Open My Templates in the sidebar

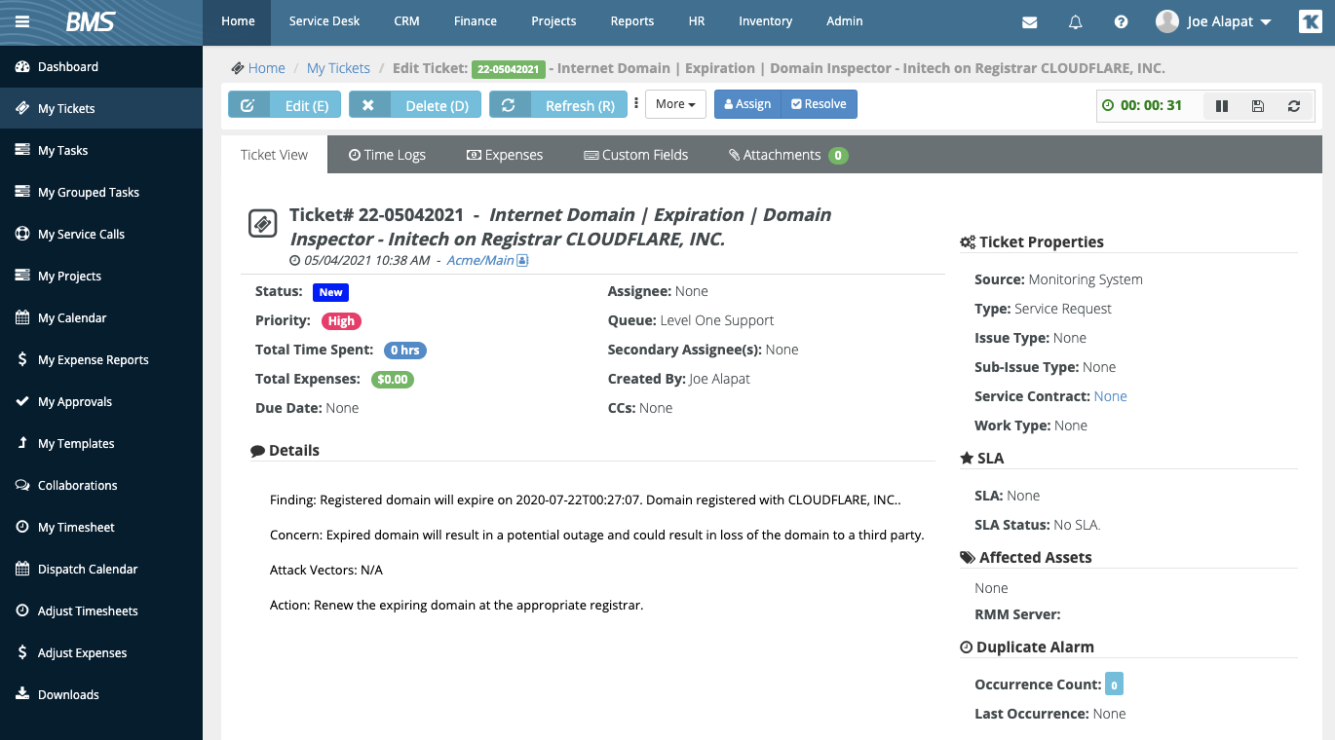pyautogui.click(x=101, y=444)
